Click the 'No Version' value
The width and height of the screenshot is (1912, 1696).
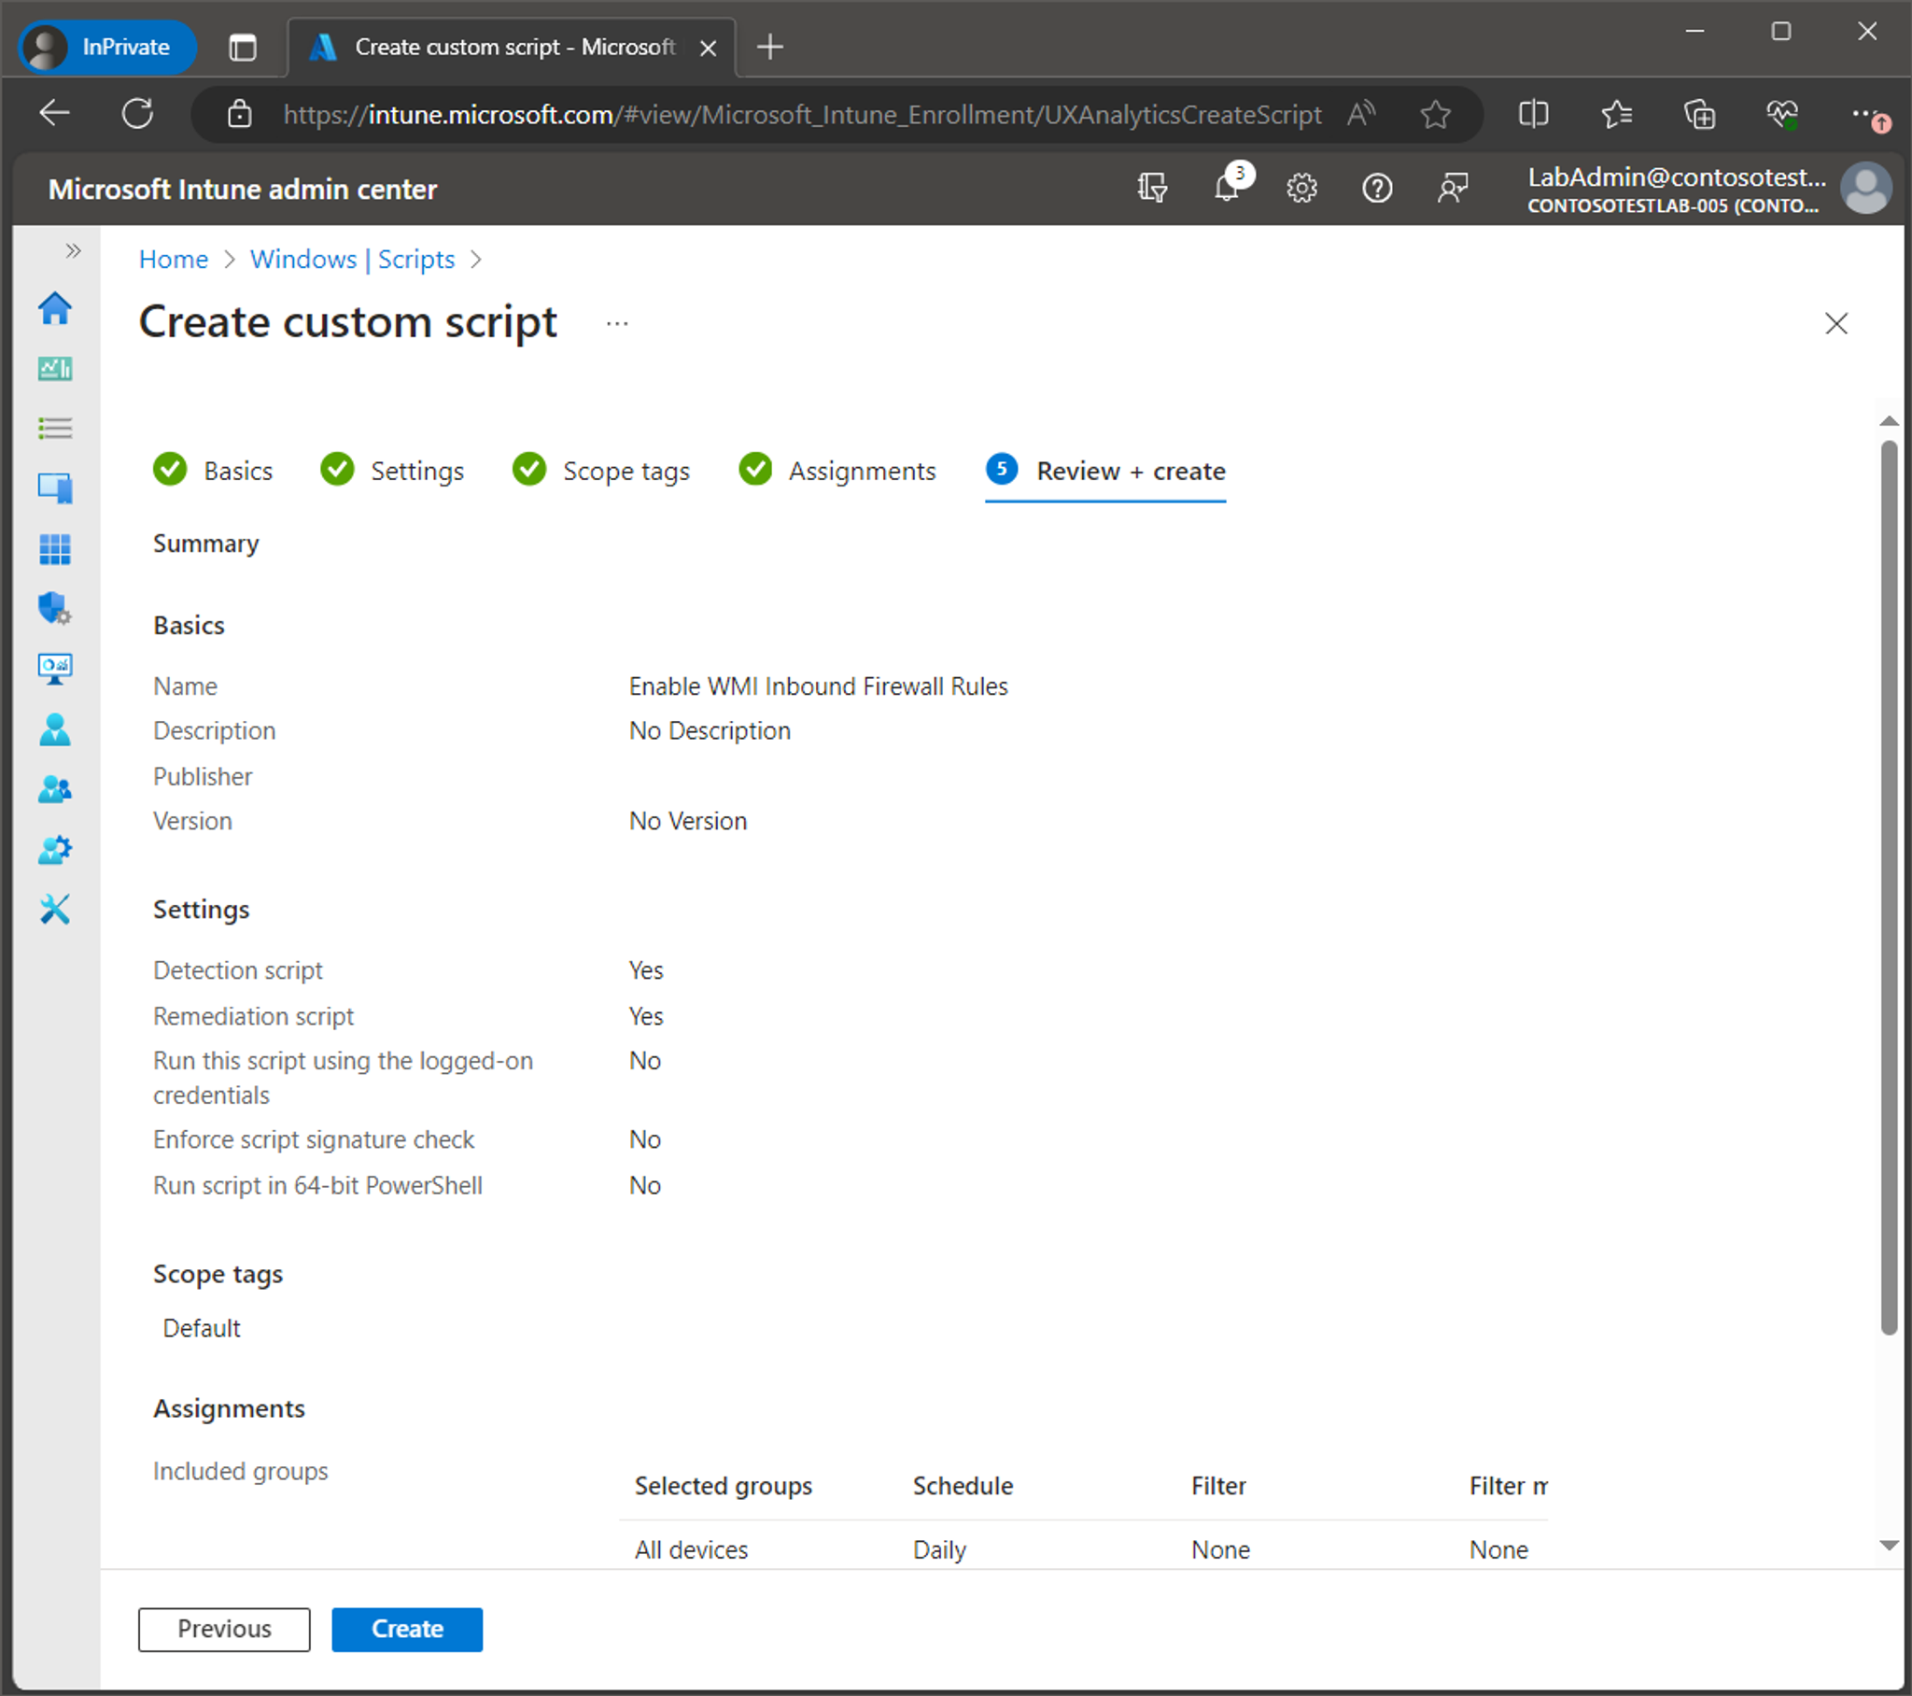[x=687, y=820]
